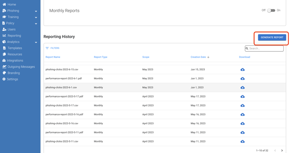Open Users in the sidebar
The height and width of the screenshot is (153, 291).
11,29
